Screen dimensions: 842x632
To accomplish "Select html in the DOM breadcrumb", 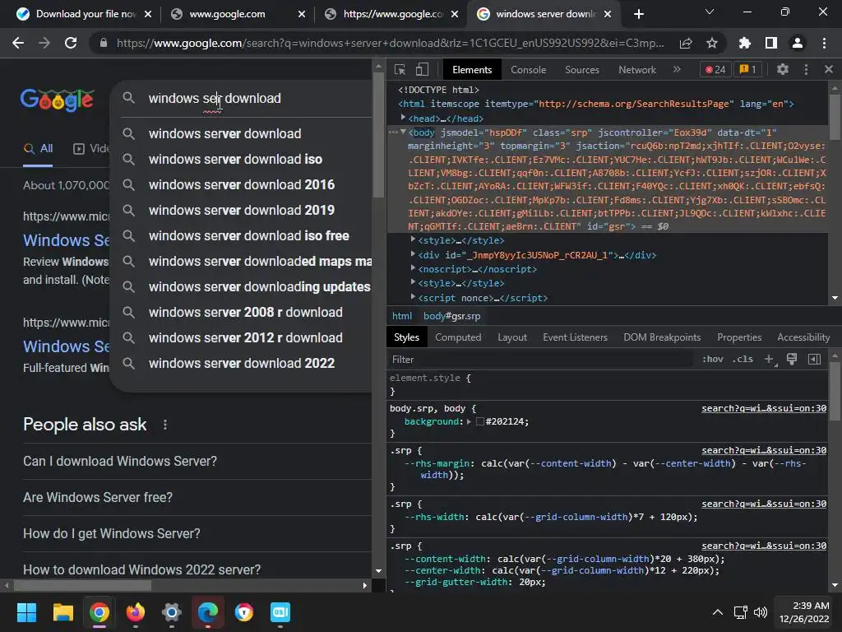I will pos(401,316).
